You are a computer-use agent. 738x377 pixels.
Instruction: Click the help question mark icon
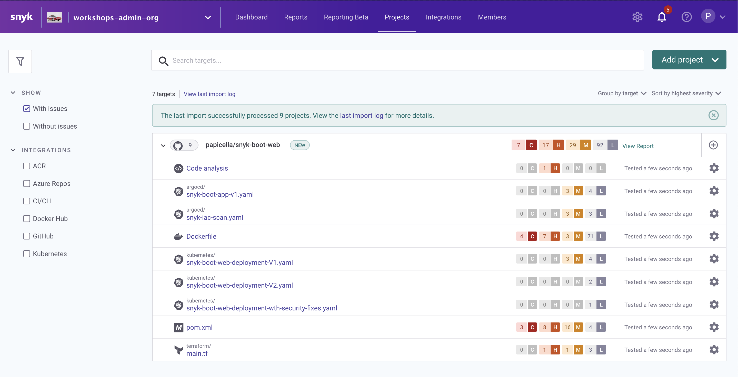(x=686, y=17)
